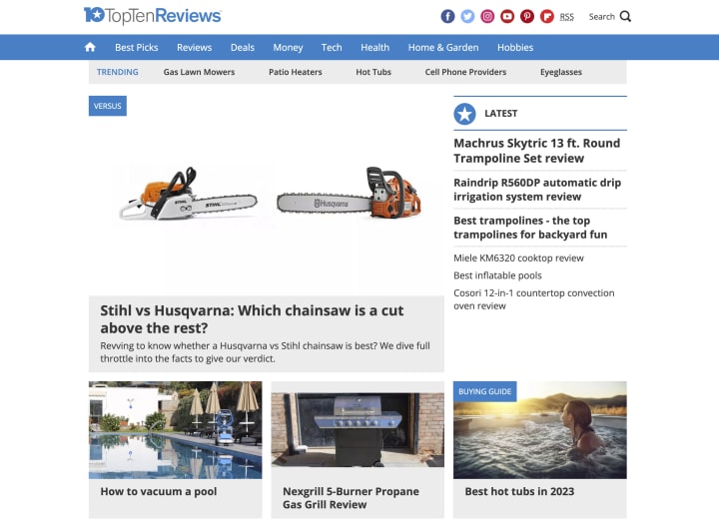This screenshot has width=719, height=525.
Task: Open the Money menu
Action: pos(288,48)
